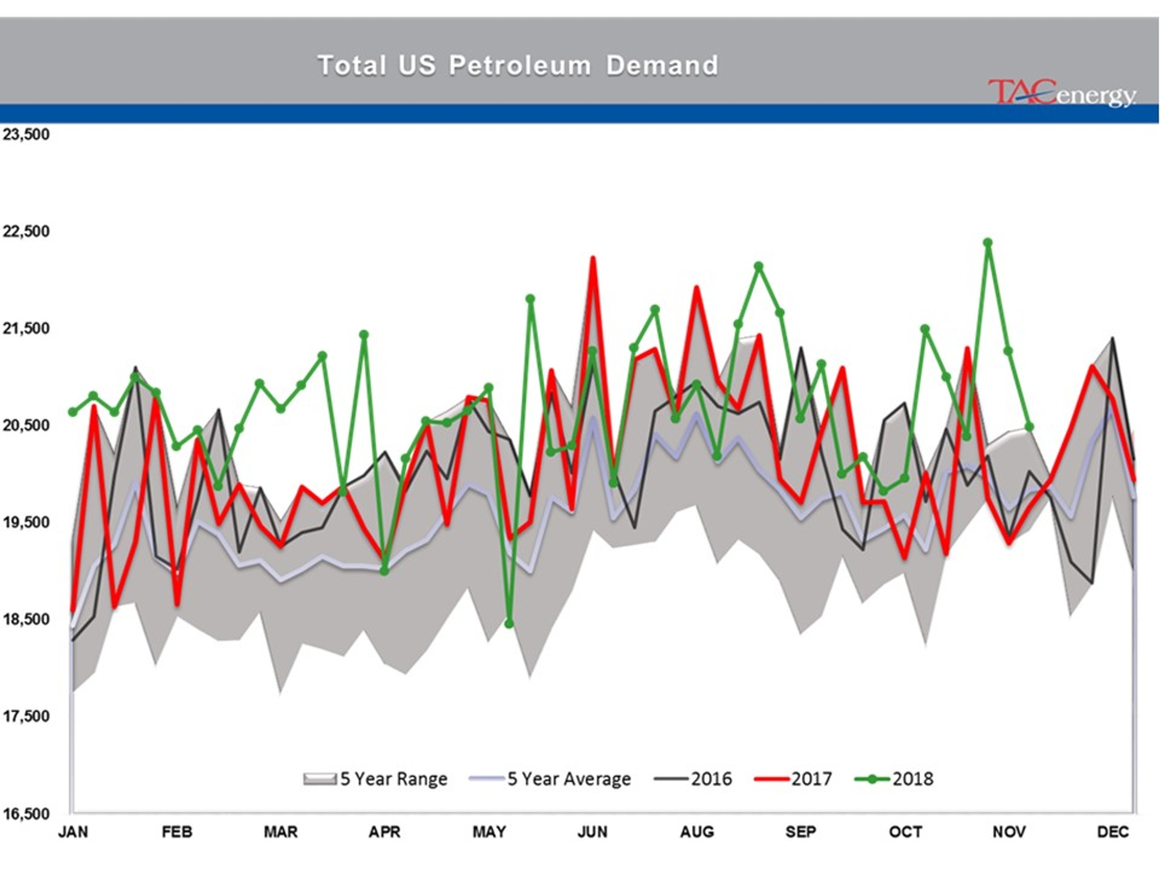Click the chart title Total US Petroleum Demand
The image size is (1160, 870).
517,66
